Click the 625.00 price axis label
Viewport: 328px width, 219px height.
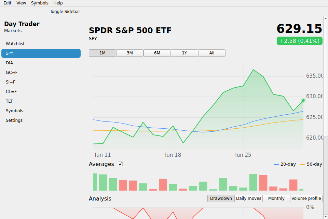(314, 117)
